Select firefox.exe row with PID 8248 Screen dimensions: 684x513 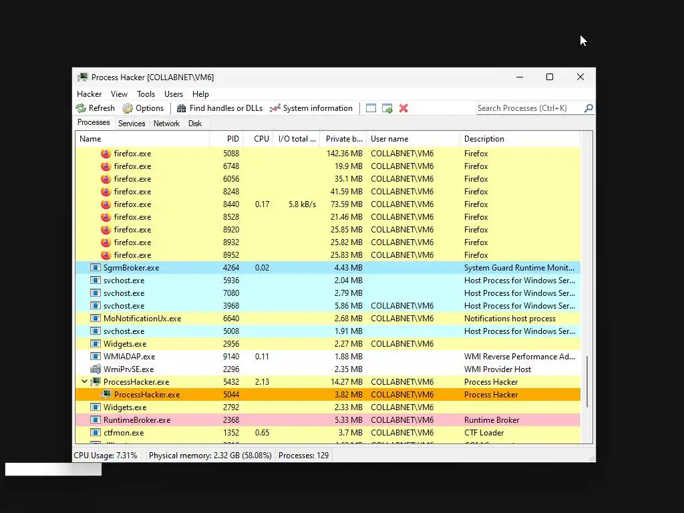tap(327, 192)
